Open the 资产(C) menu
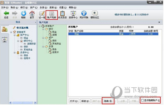 pos(34,8)
